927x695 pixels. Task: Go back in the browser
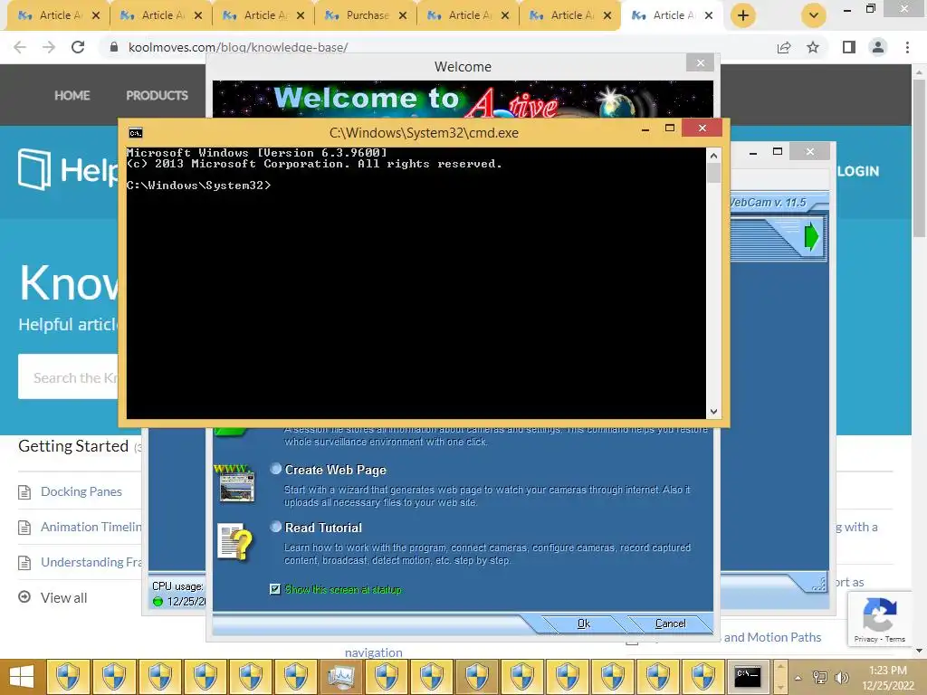(20, 47)
